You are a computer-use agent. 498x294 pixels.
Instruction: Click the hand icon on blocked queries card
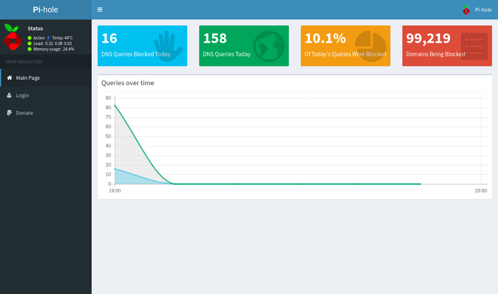pyautogui.click(x=168, y=46)
